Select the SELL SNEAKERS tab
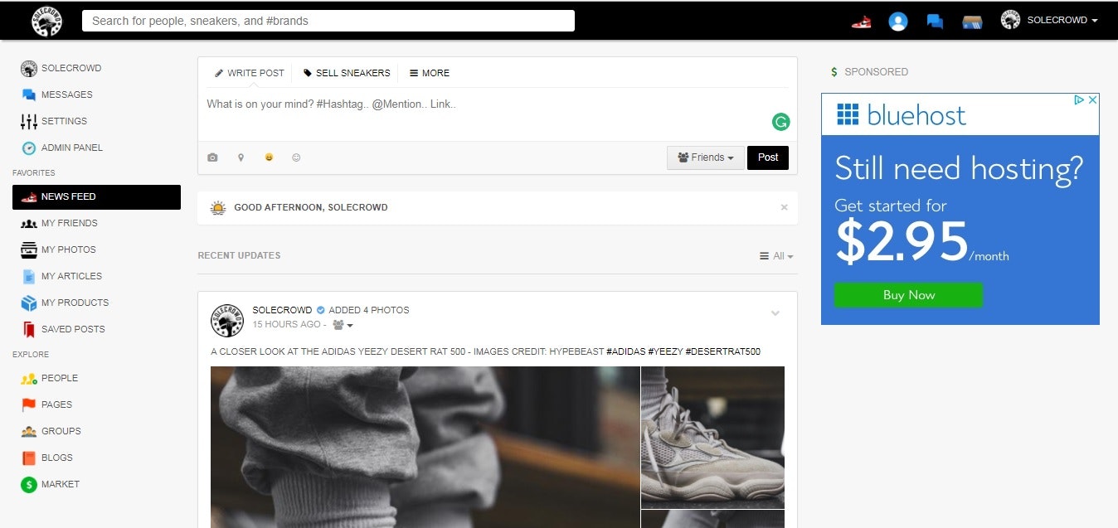Image resolution: width=1118 pixels, height=528 pixels. (347, 73)
